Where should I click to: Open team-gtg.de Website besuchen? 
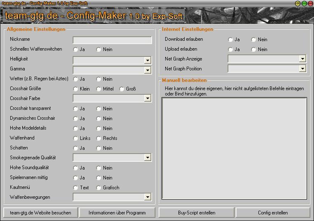tap(40, 213)
